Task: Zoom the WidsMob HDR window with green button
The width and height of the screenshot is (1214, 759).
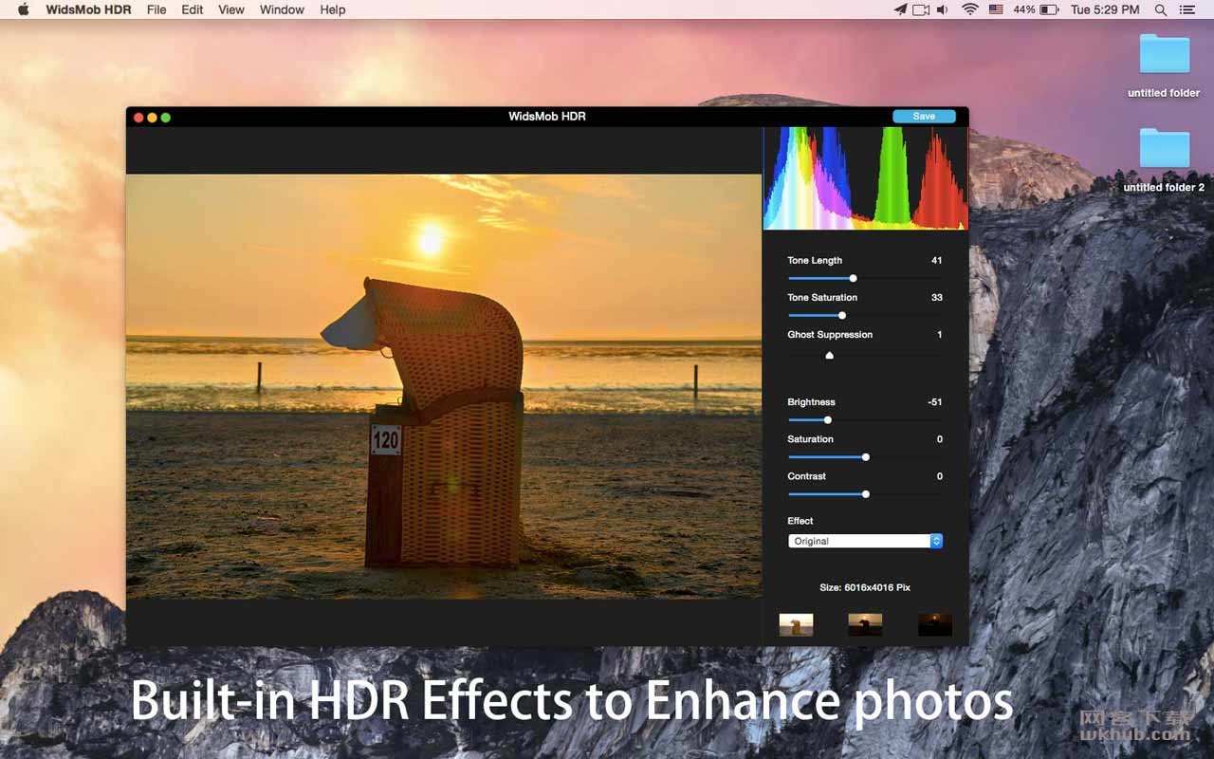Action: (x=165, y=118)
